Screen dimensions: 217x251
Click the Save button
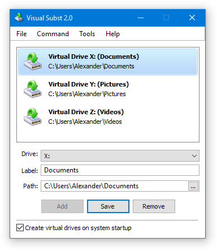(108, 206)
